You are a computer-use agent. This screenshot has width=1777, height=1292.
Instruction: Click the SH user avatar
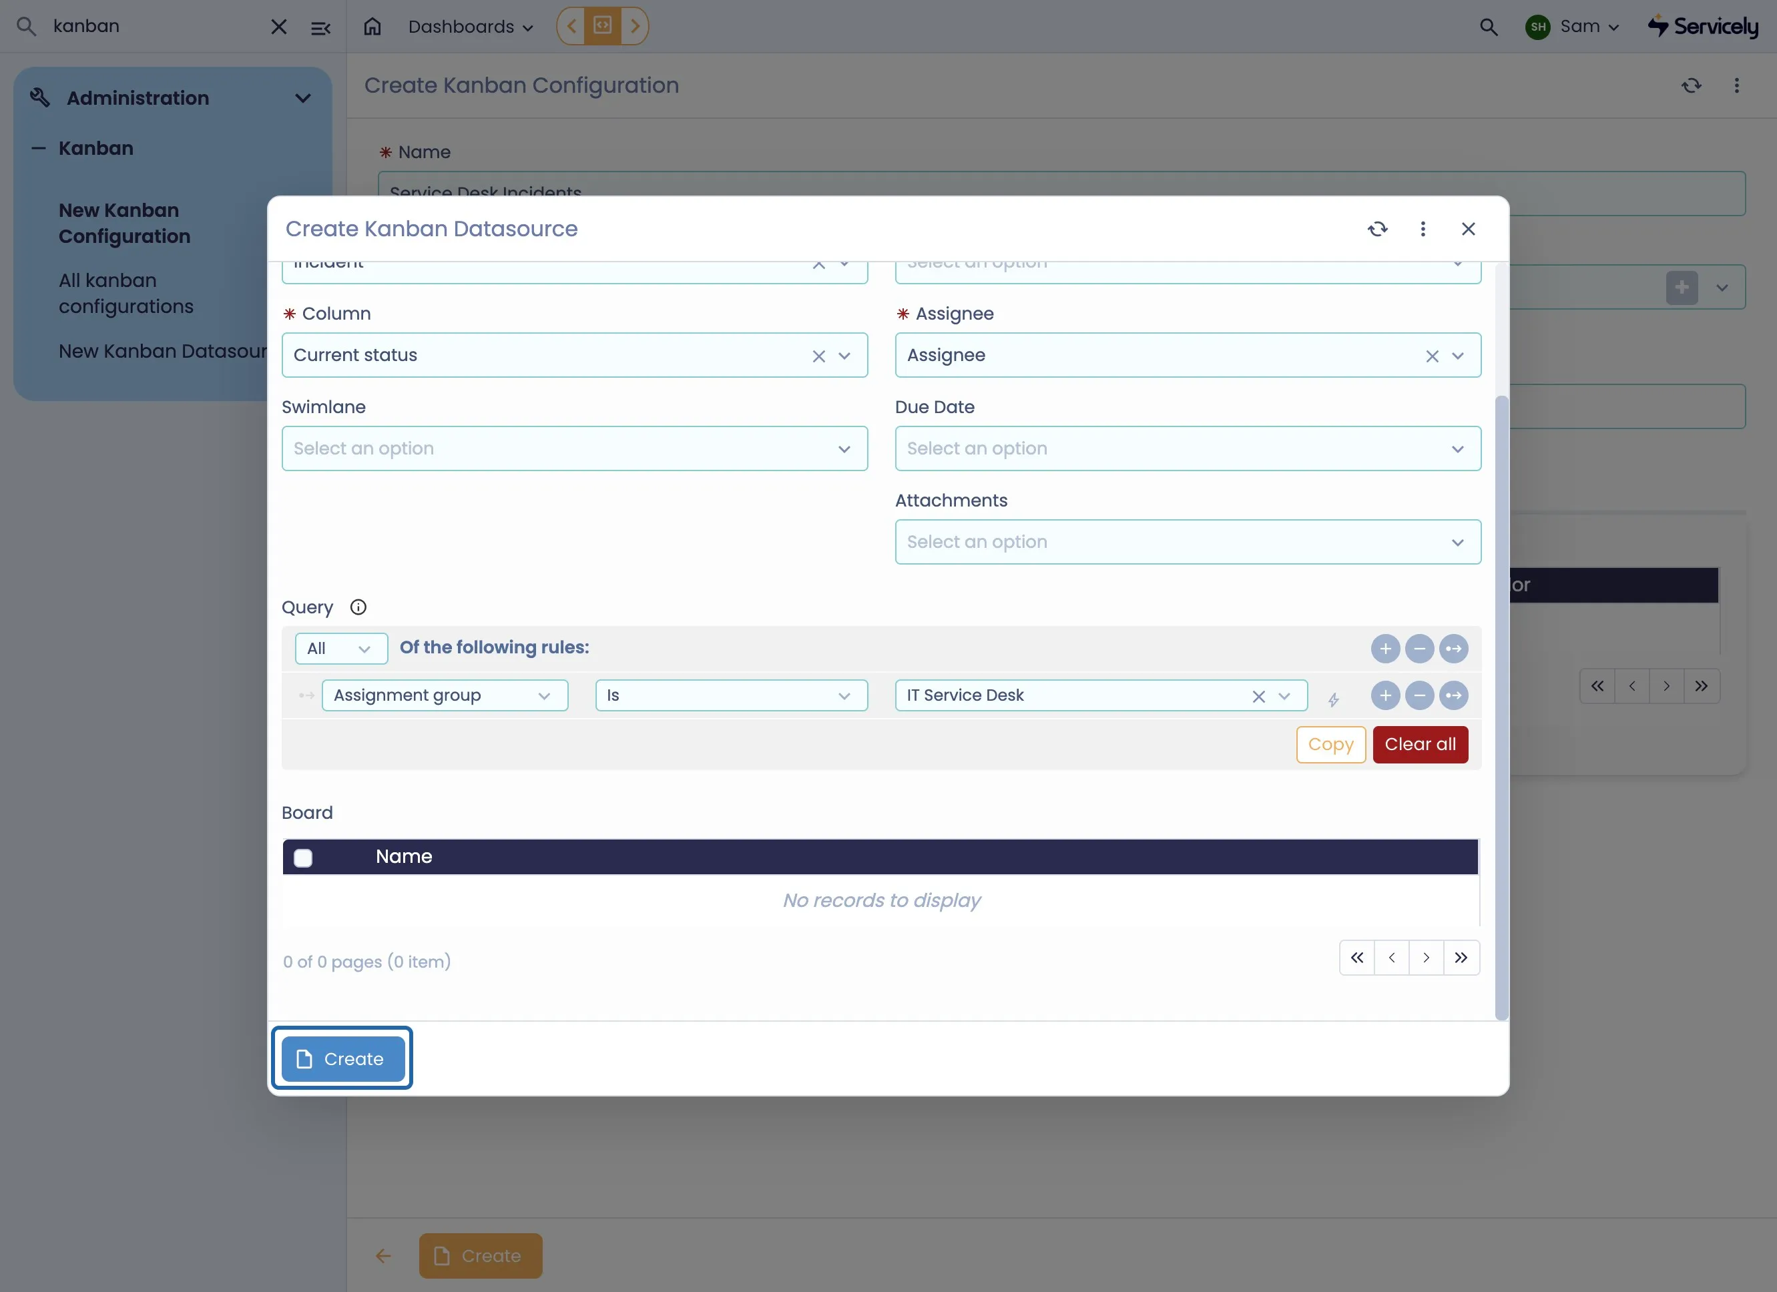coord(1538,27)
